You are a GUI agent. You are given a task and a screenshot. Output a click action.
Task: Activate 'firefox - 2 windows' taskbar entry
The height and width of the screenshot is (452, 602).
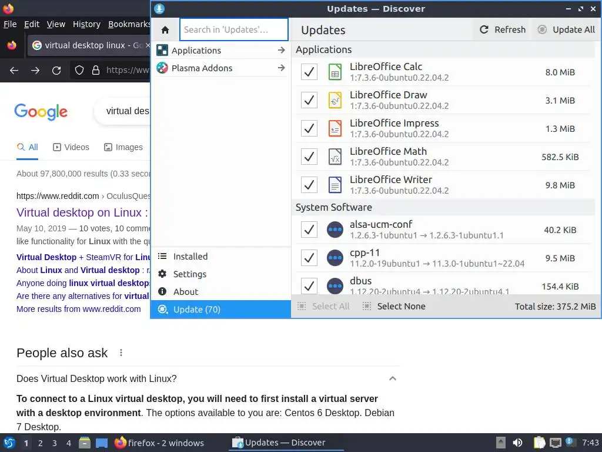(x=159, y=443)
